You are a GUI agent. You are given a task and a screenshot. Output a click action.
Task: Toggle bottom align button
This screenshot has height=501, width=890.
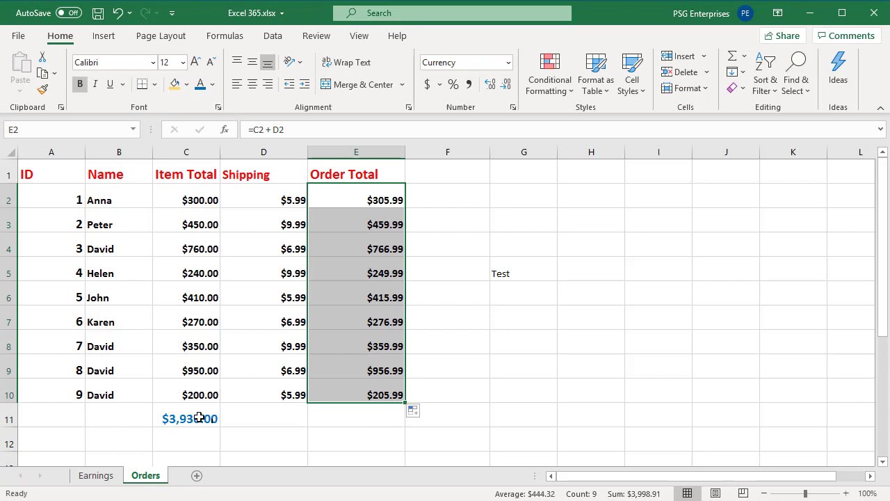pos(268,62)
